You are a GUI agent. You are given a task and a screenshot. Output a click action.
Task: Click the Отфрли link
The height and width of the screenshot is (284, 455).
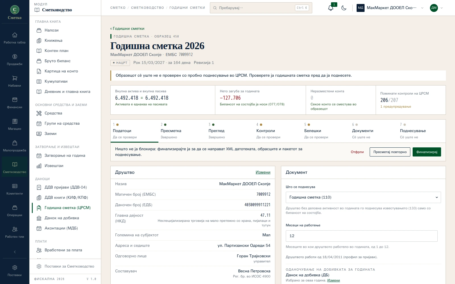click(357, 152)
